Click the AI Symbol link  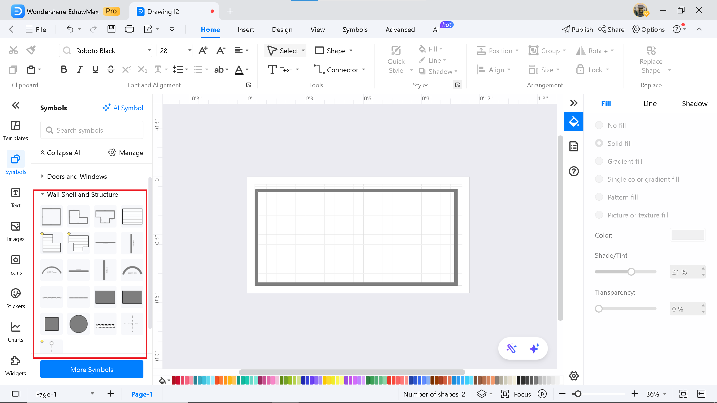click(x=123, y=108)
